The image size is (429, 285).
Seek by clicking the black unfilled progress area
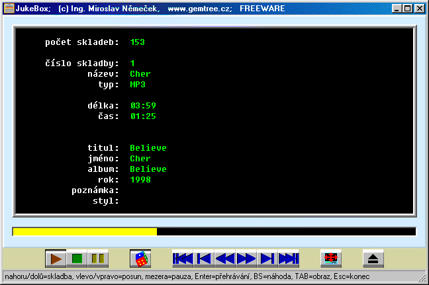(285, 231)
